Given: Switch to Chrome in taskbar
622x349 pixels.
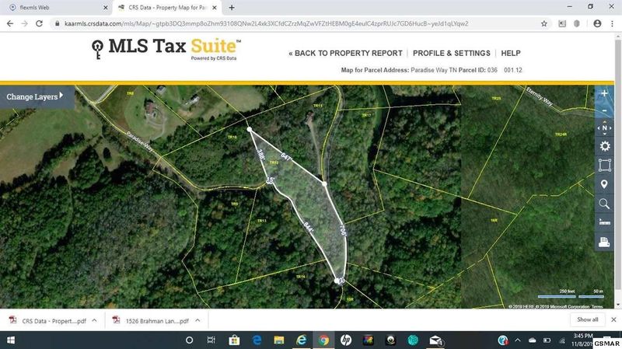Looking at the screenshot, I should point(323,340).
